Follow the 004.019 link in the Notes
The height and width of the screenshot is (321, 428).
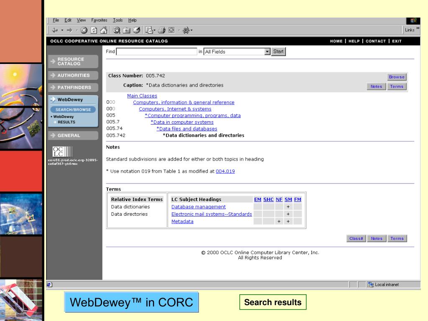coord(225,171)
